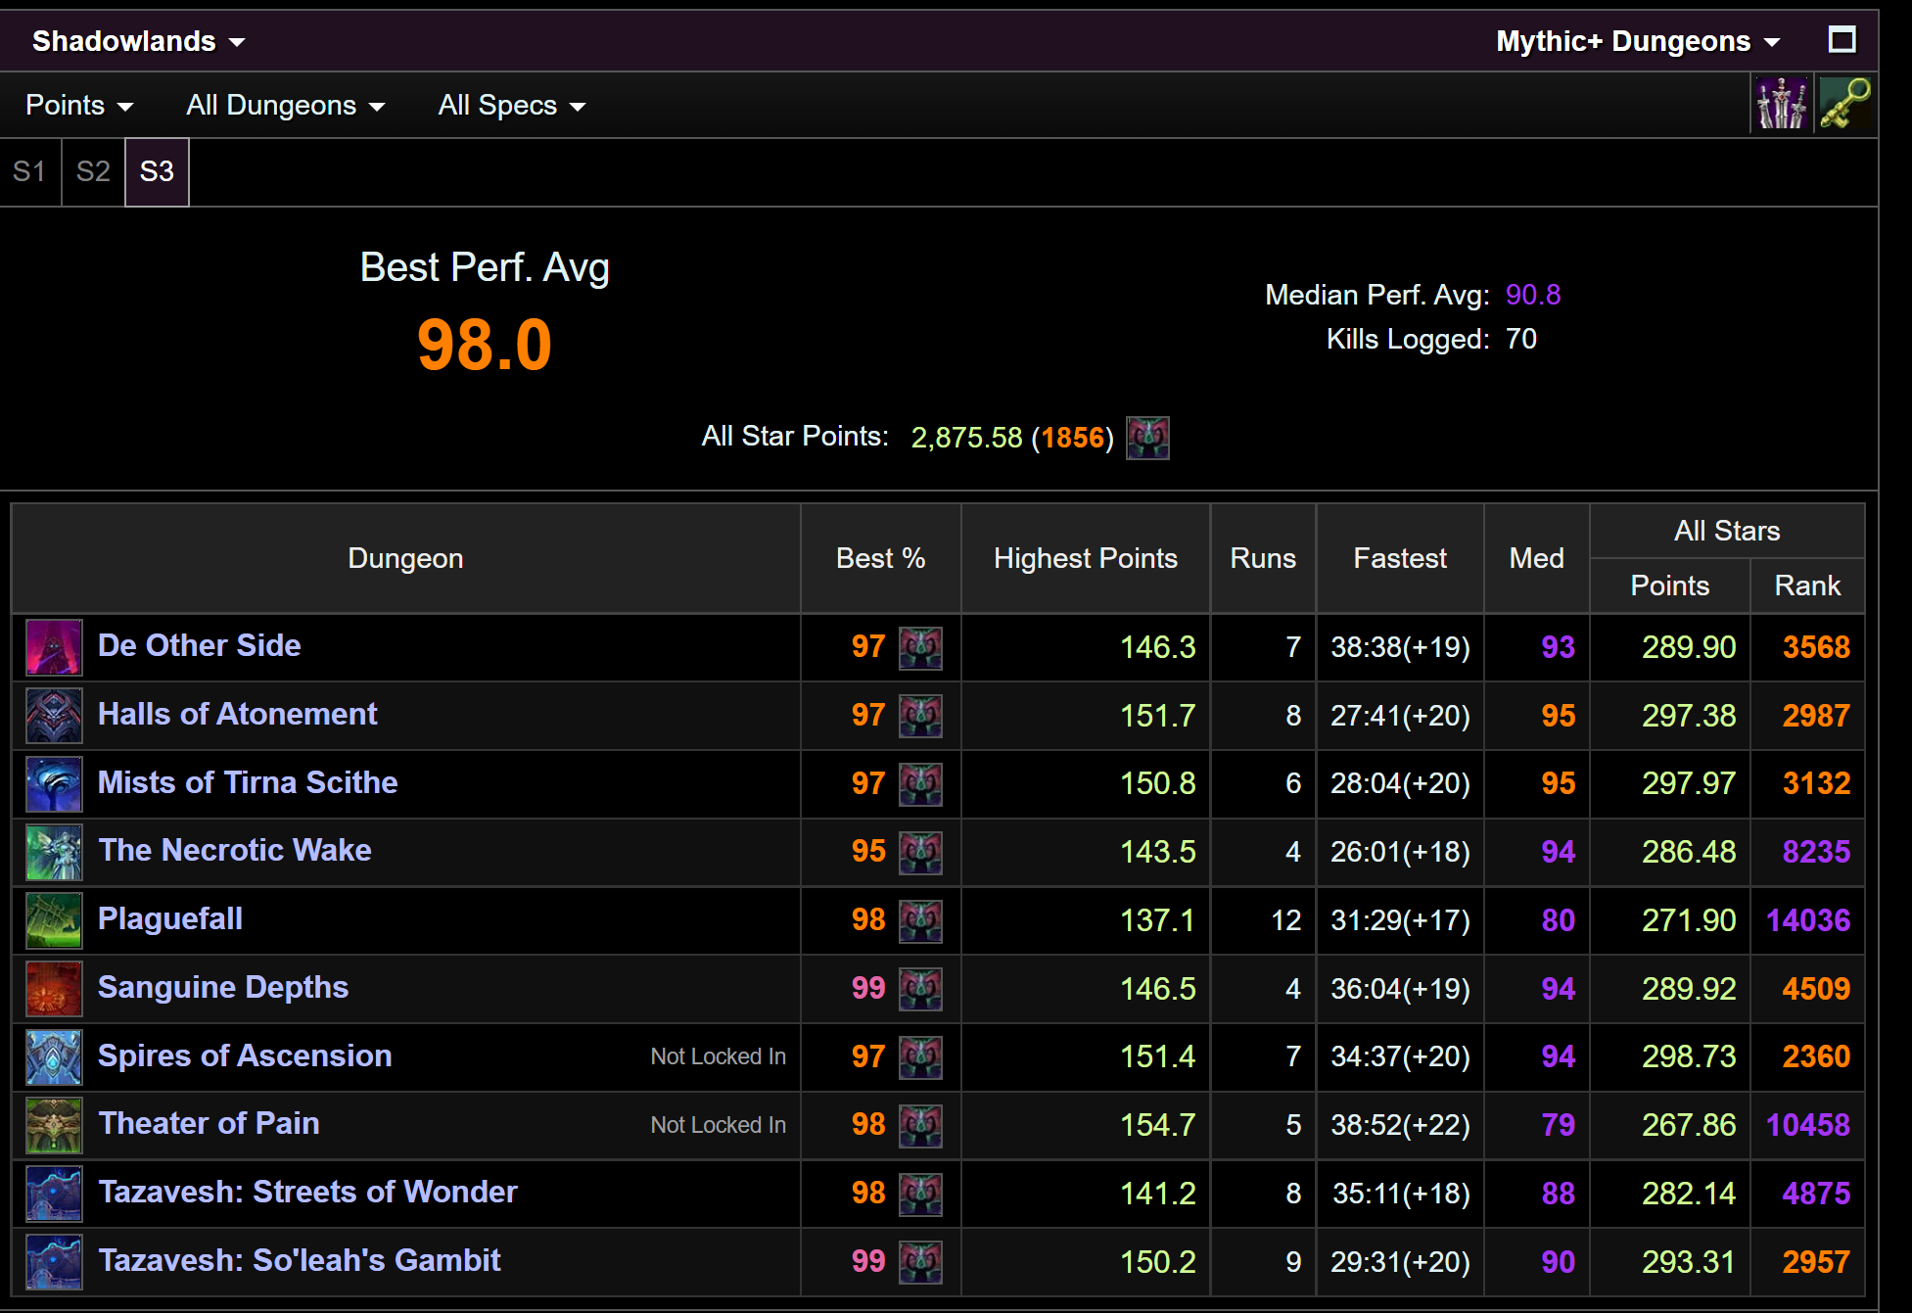Click spec icon in Halls of Atonement row
The image size is (1912, 1313).
pos(920,716)
